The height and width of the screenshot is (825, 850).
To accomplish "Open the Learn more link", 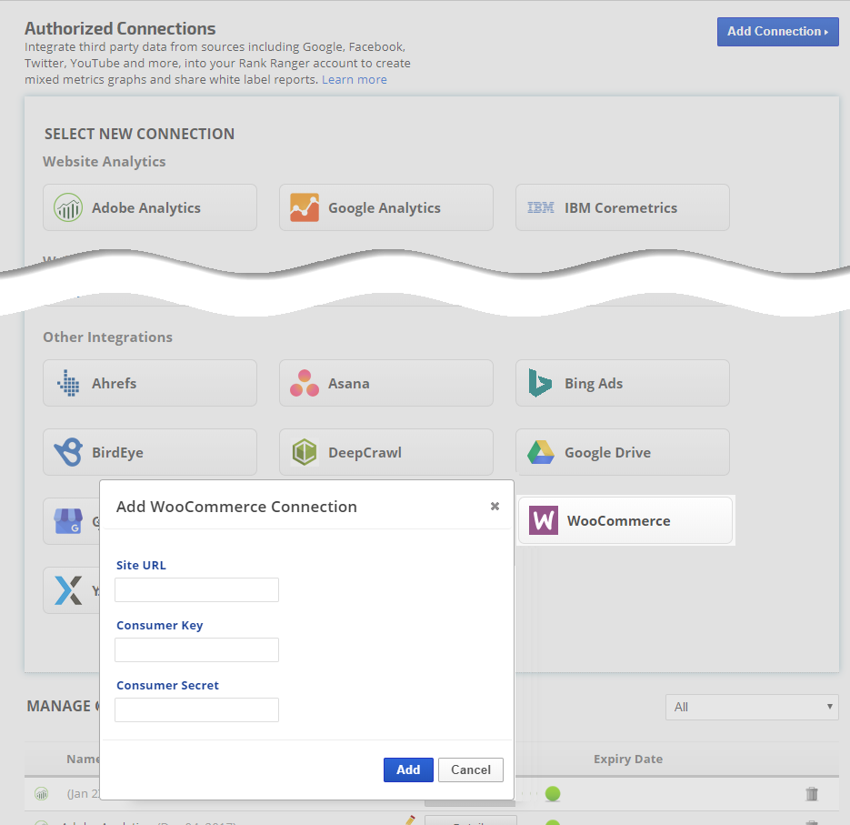I will click(354, 79).
